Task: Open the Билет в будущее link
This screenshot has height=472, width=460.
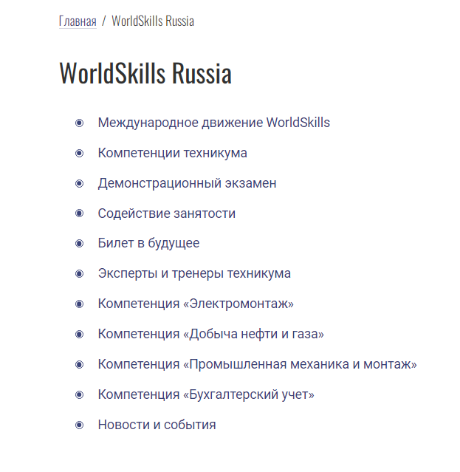Action: [148, 243]
